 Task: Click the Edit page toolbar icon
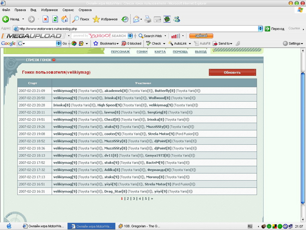[157, 19]
